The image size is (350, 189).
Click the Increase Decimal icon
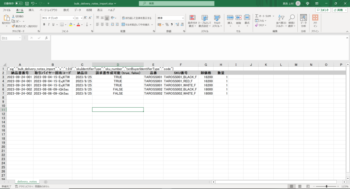(177, 25)
